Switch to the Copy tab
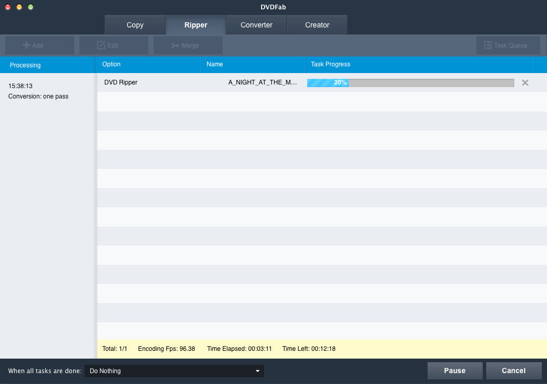This screenshot has width=547, height=384. click(135, 25)
